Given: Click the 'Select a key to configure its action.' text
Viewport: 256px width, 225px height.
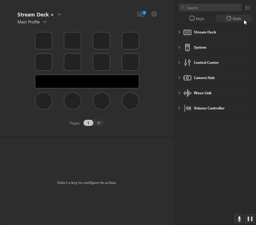Looking at the screenshot, I should [87, 183].
